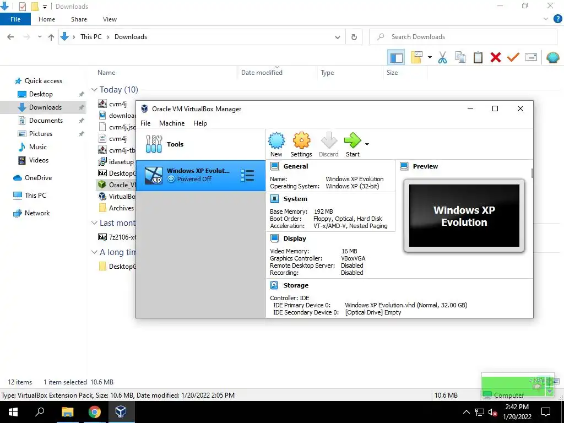This screenshot has height=423, width=564.
Task: Open the File tab in Explorer
Action: click(x=15, y=19)
